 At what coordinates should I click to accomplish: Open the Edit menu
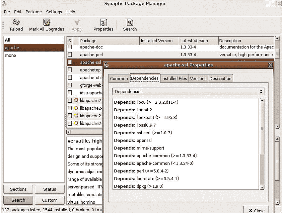pyautogui.click(x=18, y=12)
